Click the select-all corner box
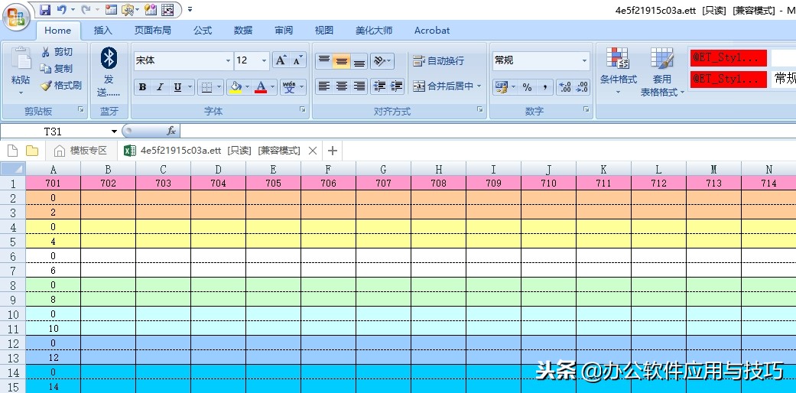 point(13,169)
